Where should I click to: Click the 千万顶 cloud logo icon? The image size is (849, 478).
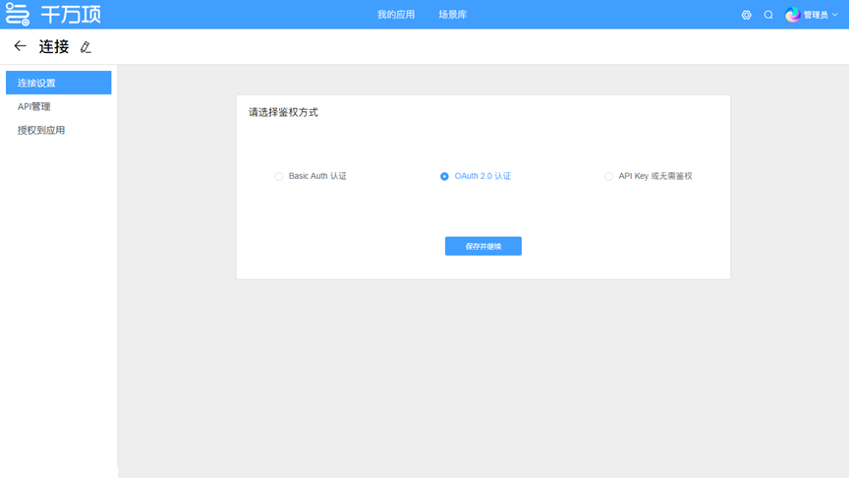click(x=18, y=15)
